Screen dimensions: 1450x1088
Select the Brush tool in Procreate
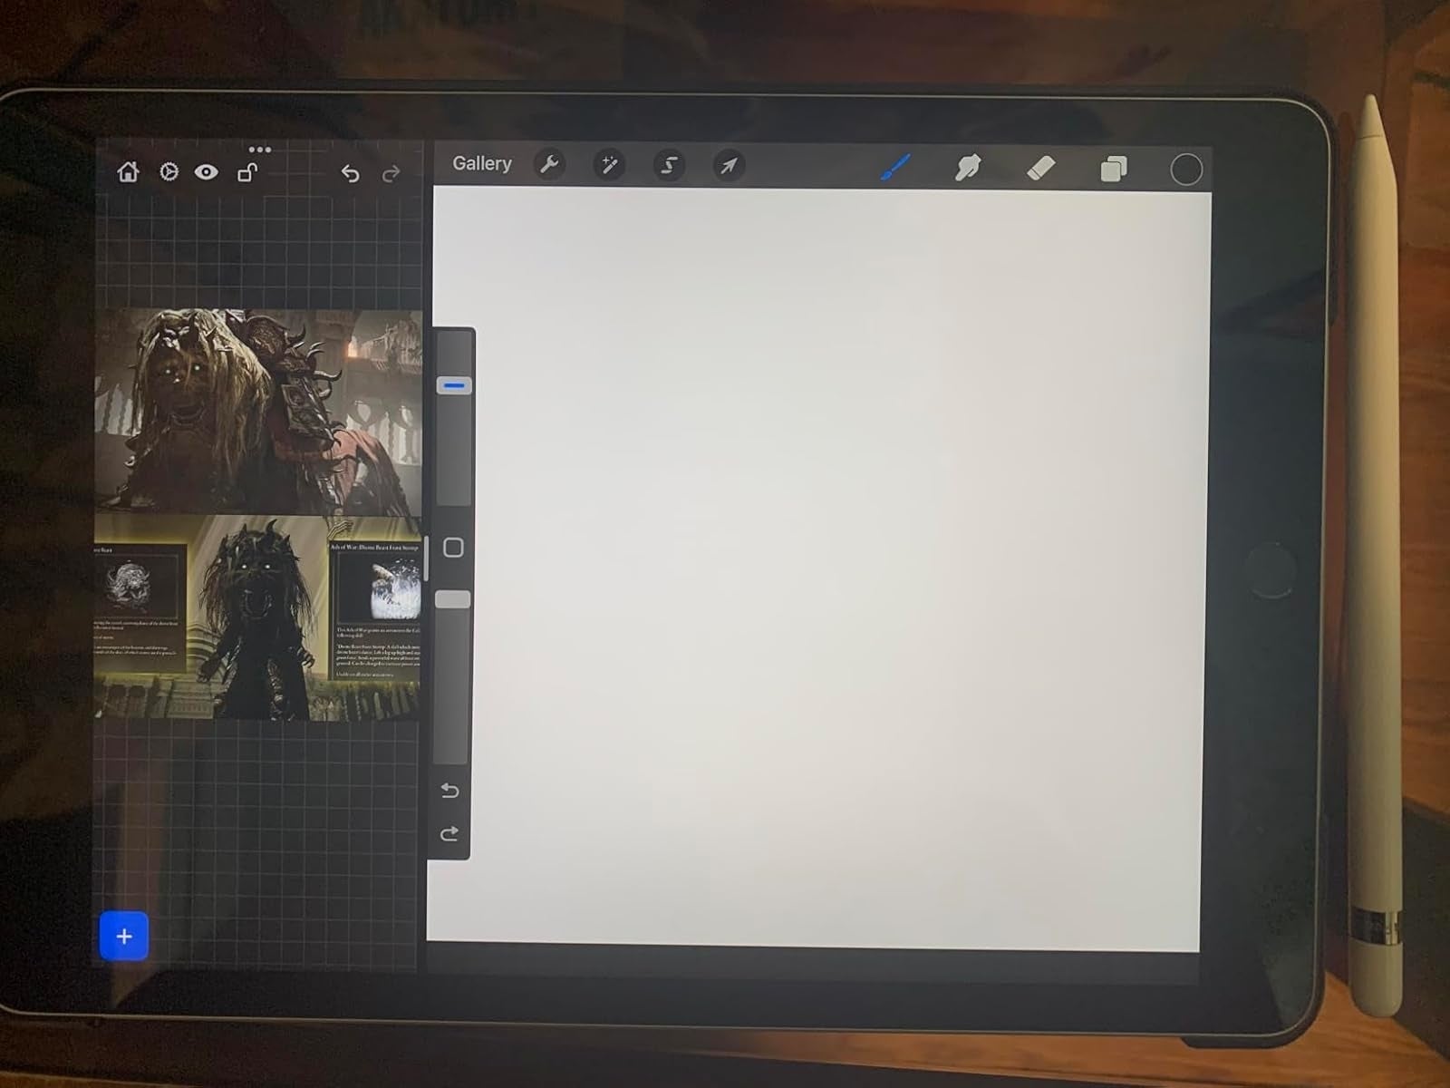895,167
